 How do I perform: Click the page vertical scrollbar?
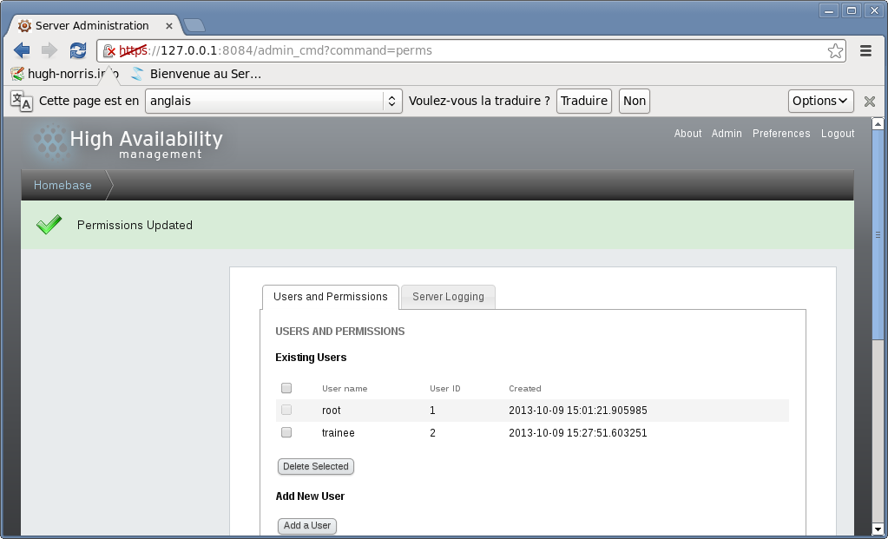[x=878, y=234]
